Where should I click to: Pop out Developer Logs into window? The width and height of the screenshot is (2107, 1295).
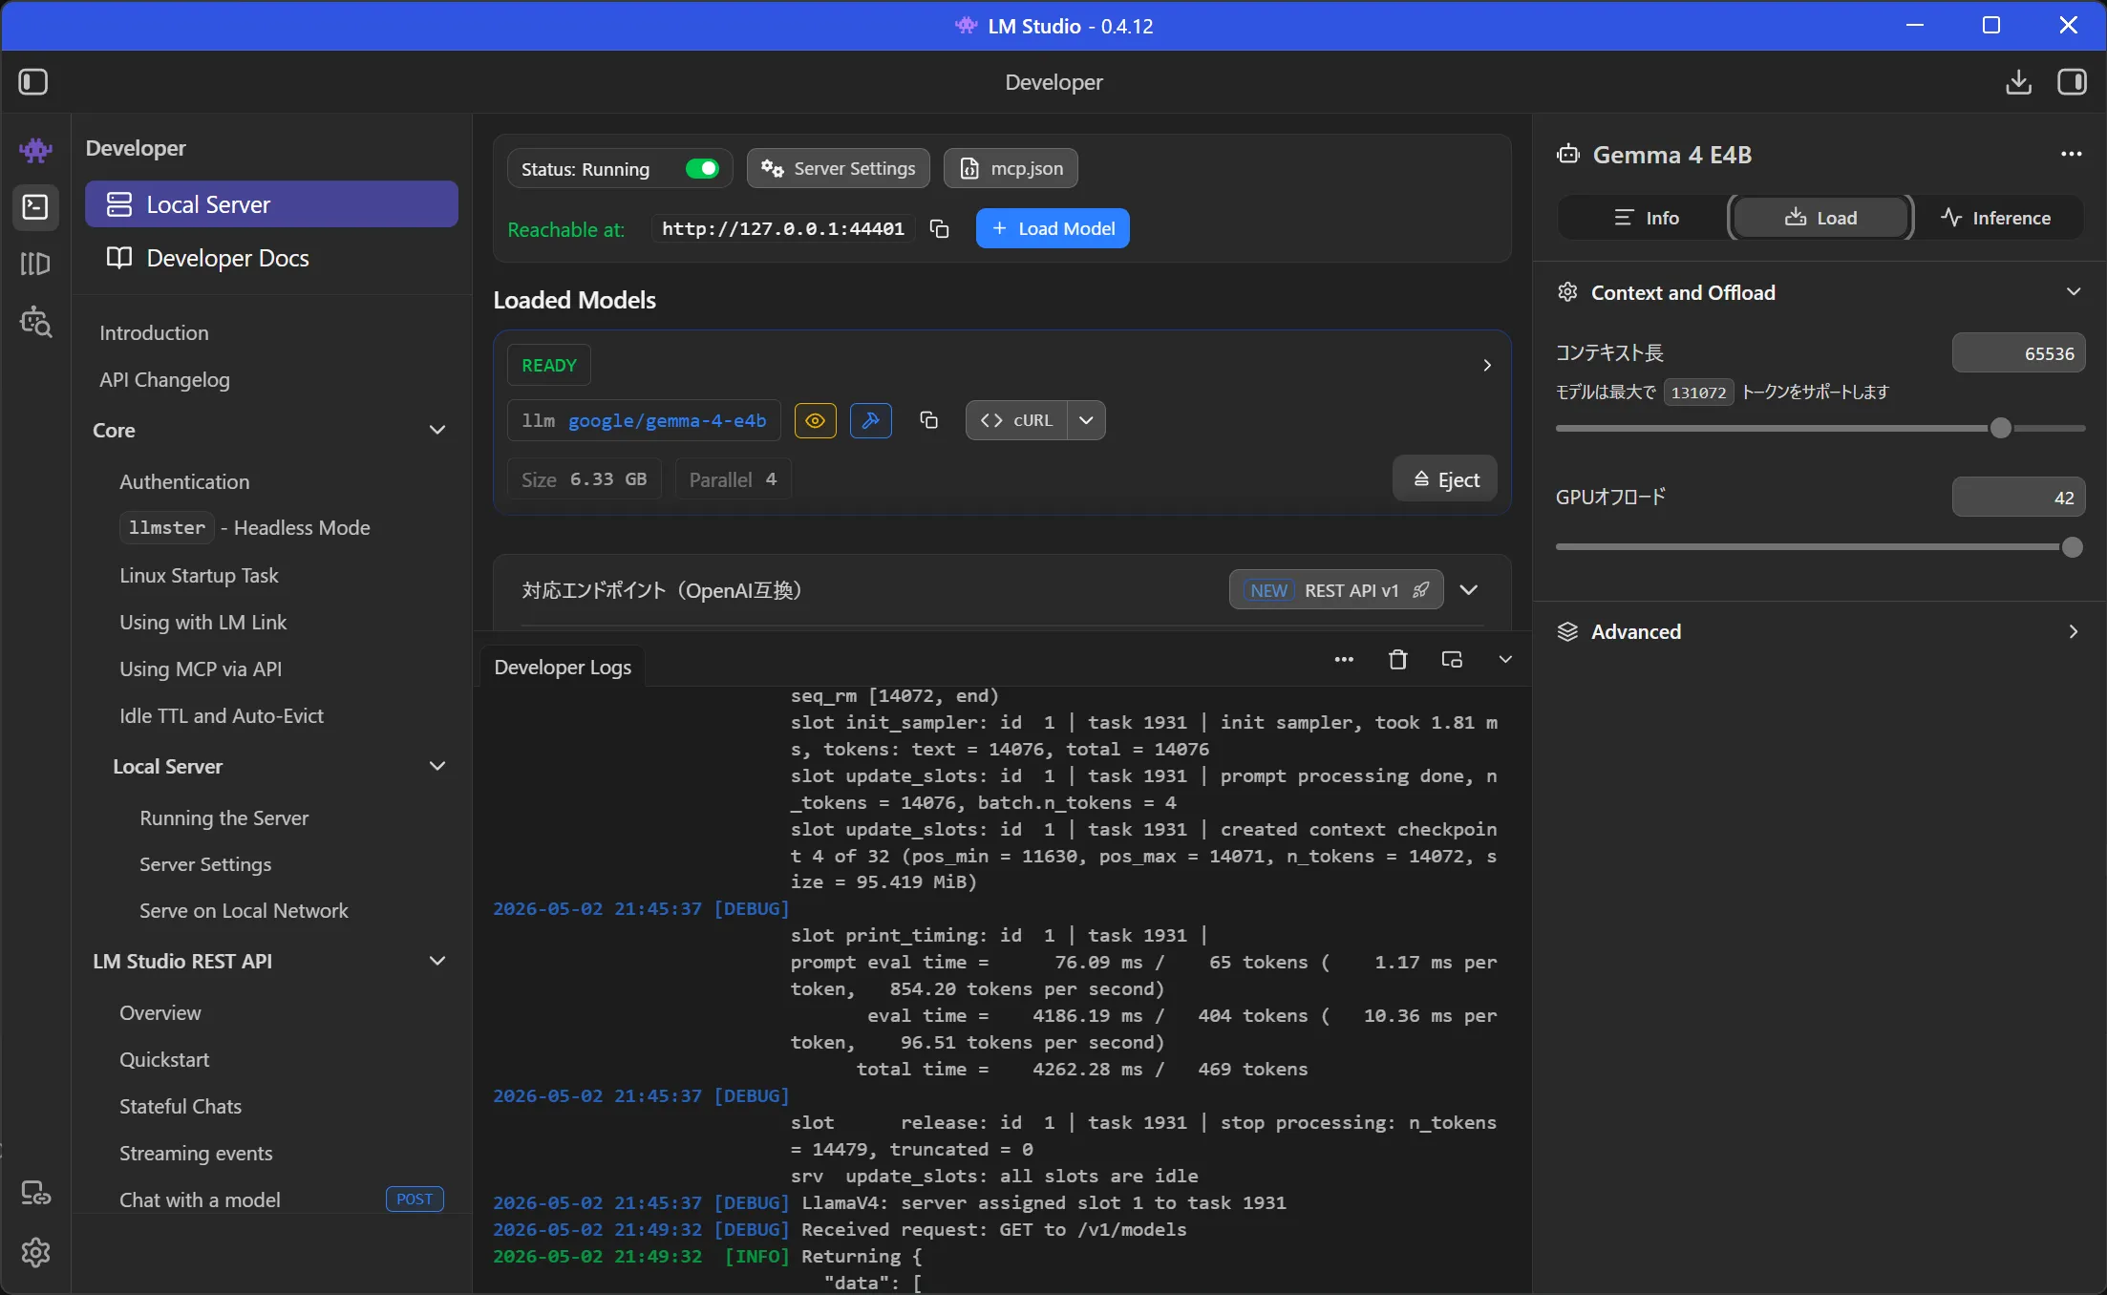(x=1452, y=659)
